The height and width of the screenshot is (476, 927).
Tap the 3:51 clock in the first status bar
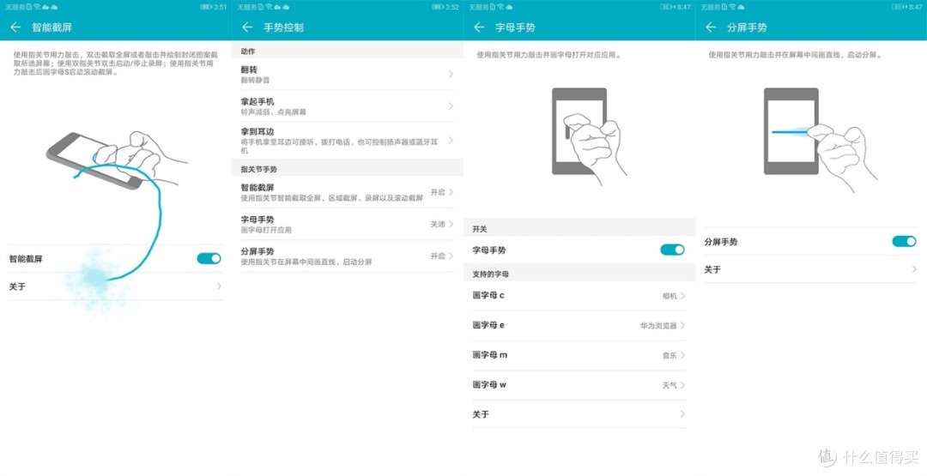(x=220, y=7)
